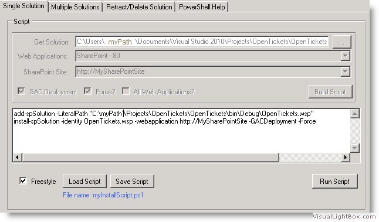Image resolution: width=379 pixels, height=222 pixels.
Task: Click the horizontal scroll-left arrow
Action: (17, 158)
